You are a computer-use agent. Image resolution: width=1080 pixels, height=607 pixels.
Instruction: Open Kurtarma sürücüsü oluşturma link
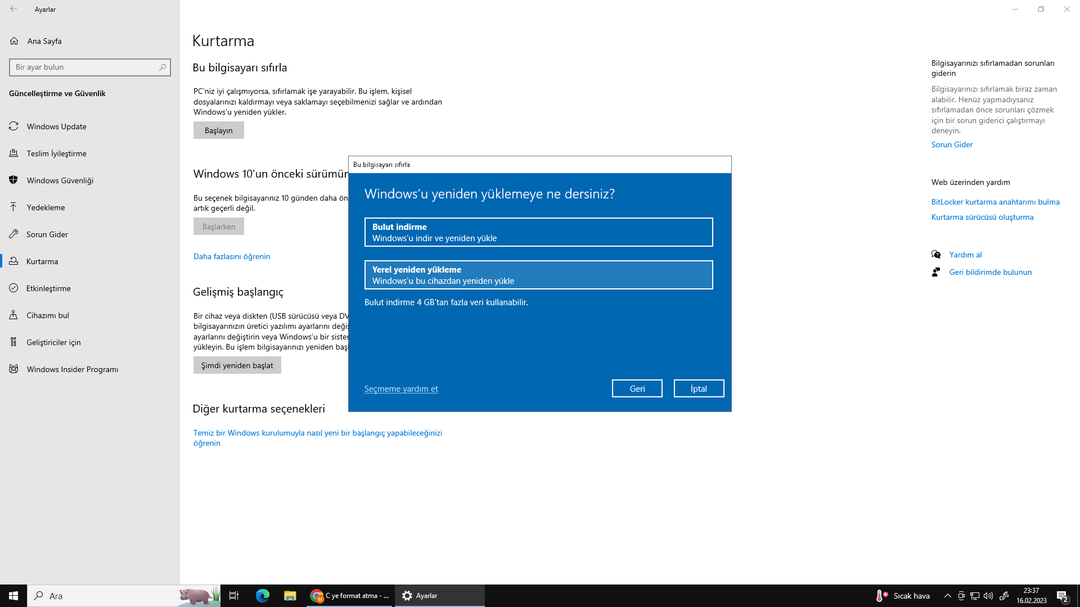pyautogui.click(x=982, y=217)
